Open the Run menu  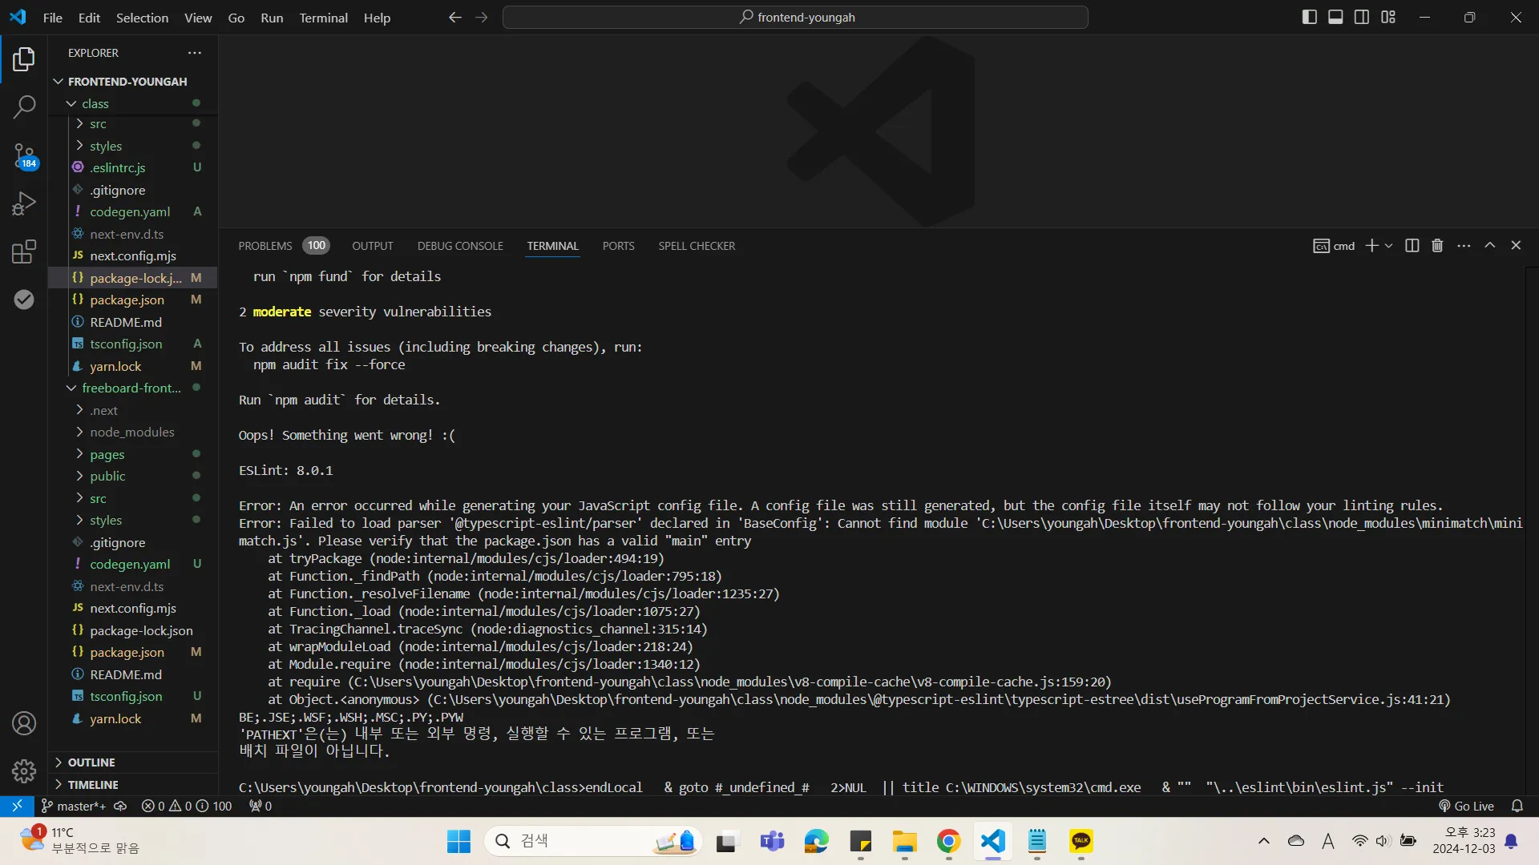point(272,18)
